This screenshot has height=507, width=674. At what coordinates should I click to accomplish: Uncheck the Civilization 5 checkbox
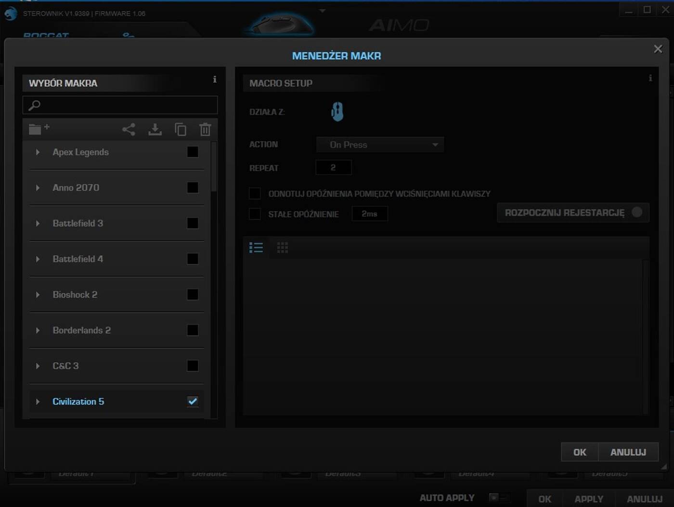pyautogui.click(x=192, y=401)
